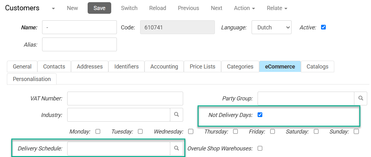This screenshot has height=157, width=371.
Task: Enable the Monday checkbox
Action: point(98,131)
